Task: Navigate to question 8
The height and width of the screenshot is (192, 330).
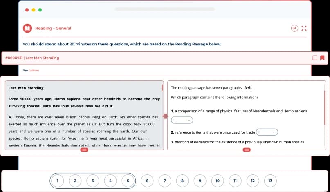Action: pos(182,181)
